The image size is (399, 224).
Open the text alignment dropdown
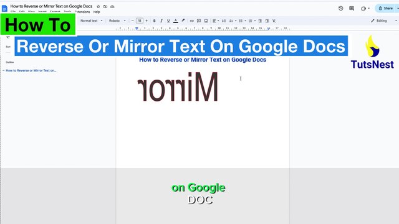216,21
